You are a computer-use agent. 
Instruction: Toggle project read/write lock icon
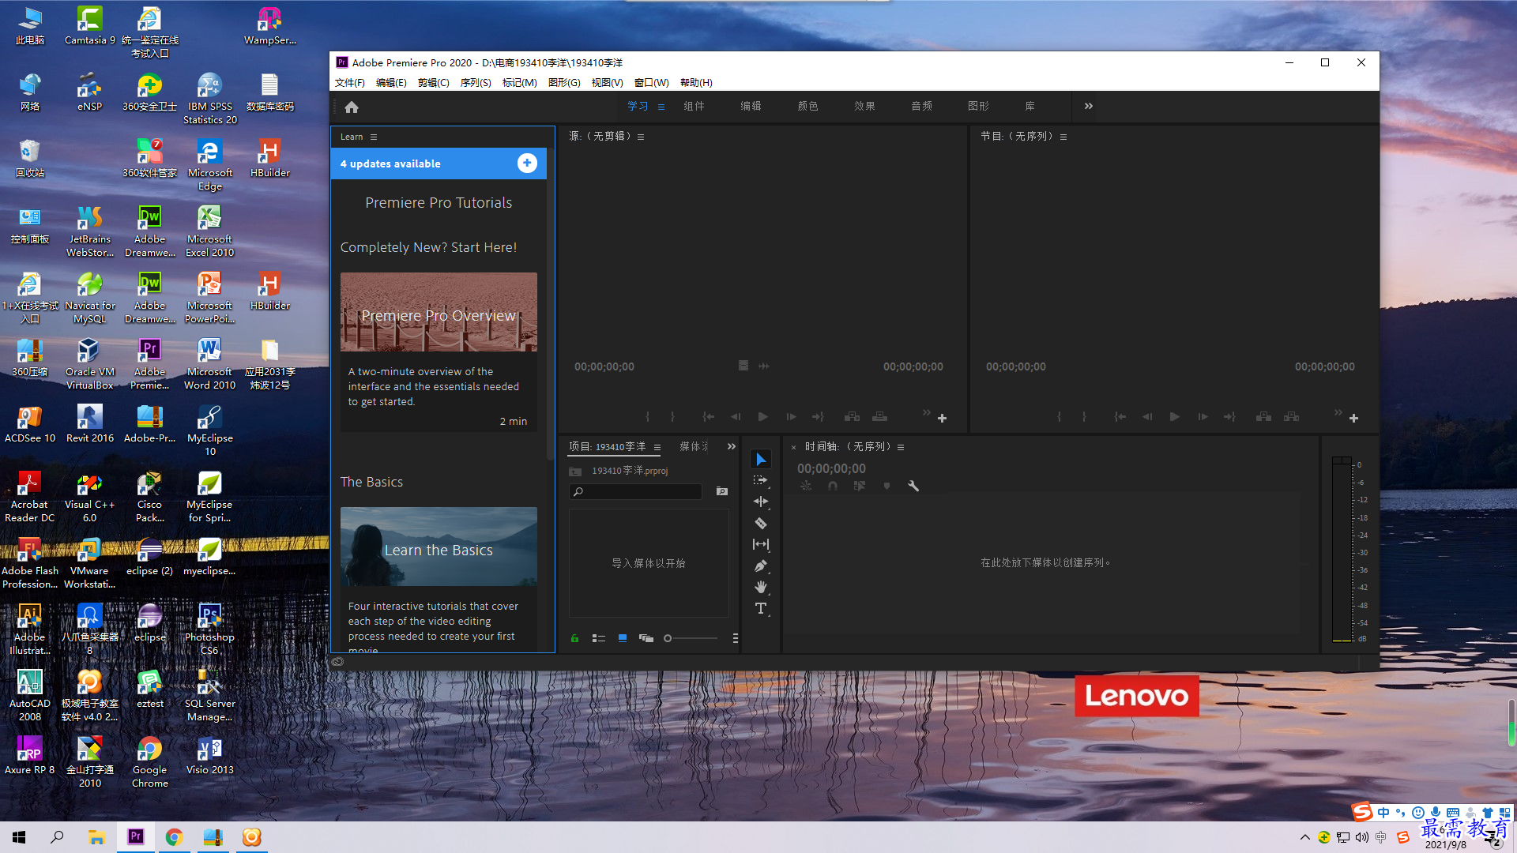pyautogui.click(x=574, y=638)
